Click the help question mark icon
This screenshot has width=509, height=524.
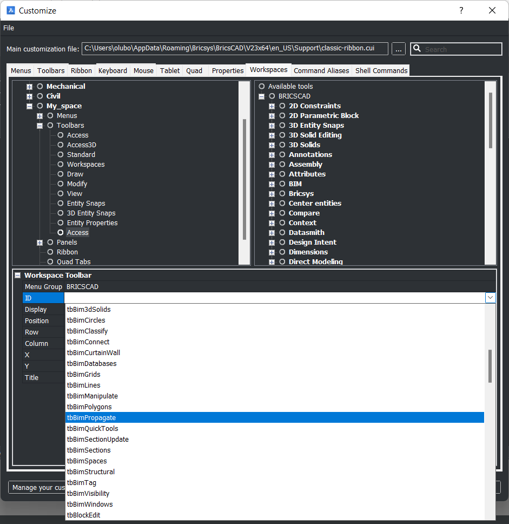coord(461,10)
